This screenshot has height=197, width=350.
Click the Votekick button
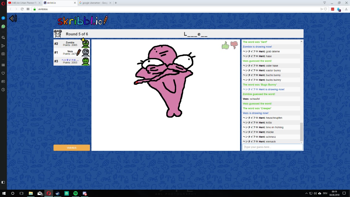pyautogui.click(x=72, y=148)
